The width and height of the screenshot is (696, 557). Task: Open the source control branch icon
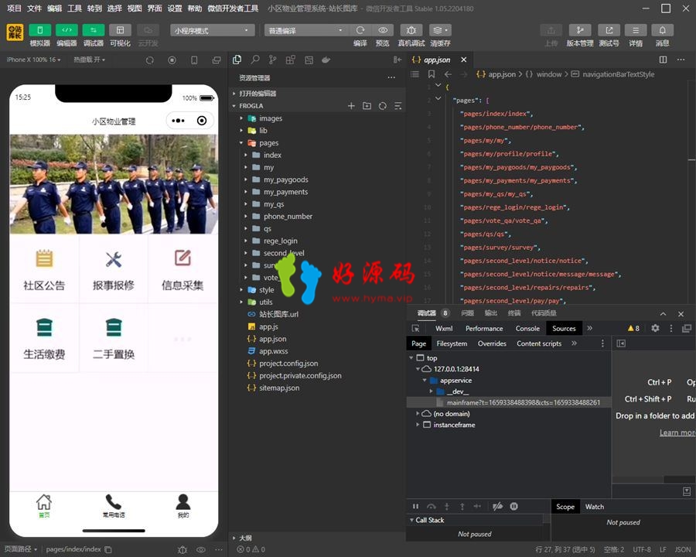tap(272, 60)
